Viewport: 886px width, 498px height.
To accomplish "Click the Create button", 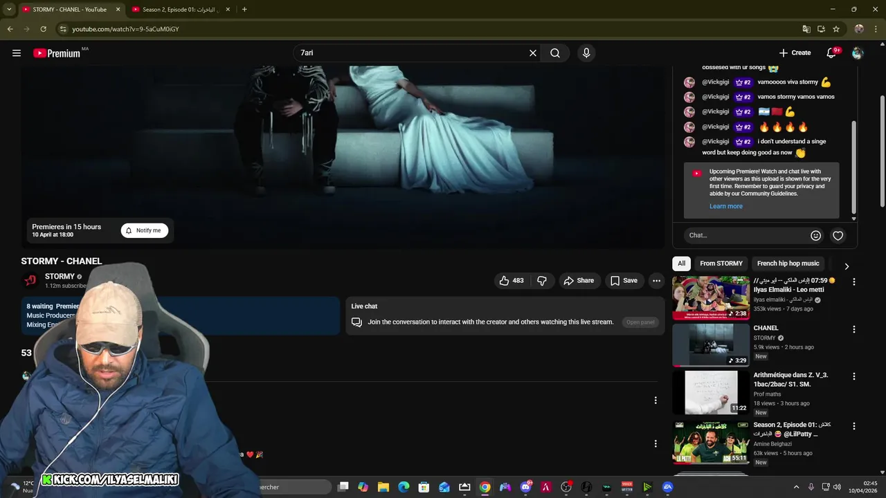I will point(795,53).
